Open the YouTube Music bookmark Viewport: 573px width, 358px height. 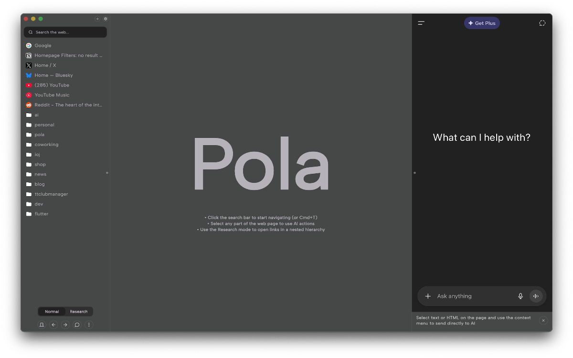point(65,95)
